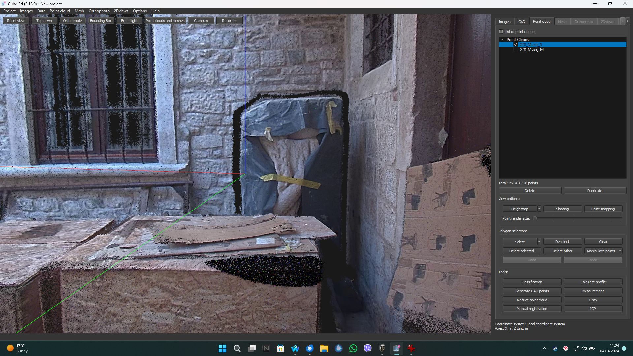Open the Select mode dropdown arrow
Image resolution: width=633 pixels, height=356 pixels.
point(539,242)
